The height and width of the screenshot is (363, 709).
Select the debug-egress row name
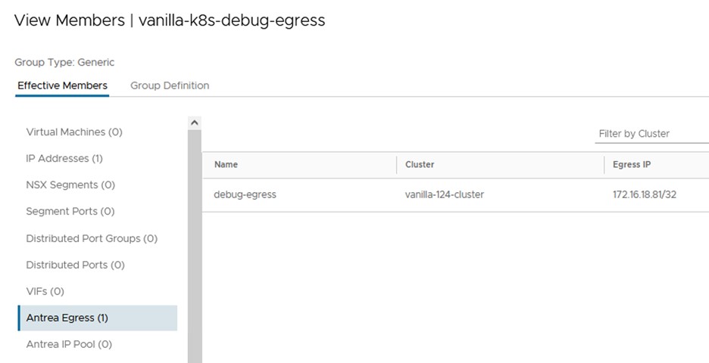tap(245, 194)
